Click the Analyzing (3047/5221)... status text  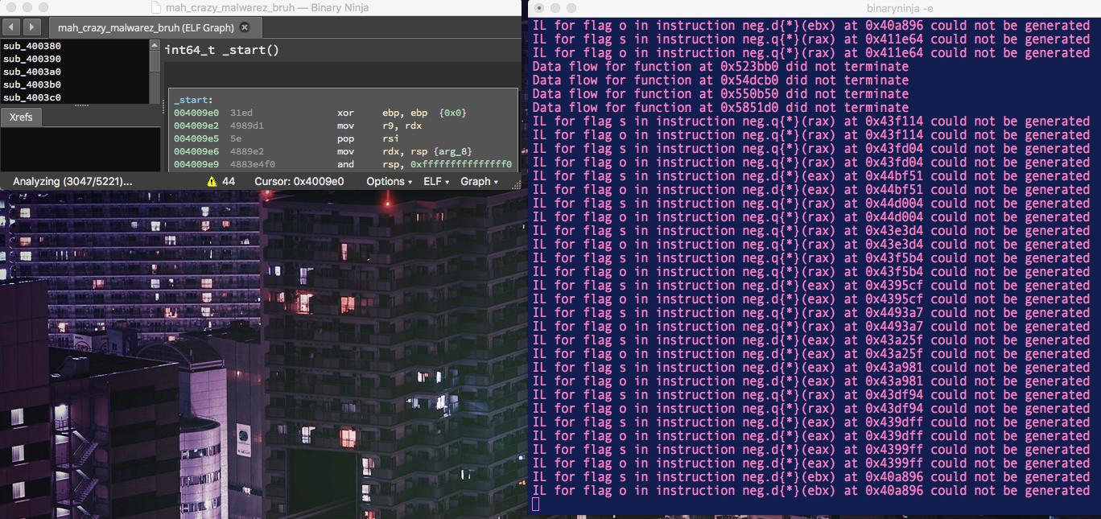(x=72, y=181)
